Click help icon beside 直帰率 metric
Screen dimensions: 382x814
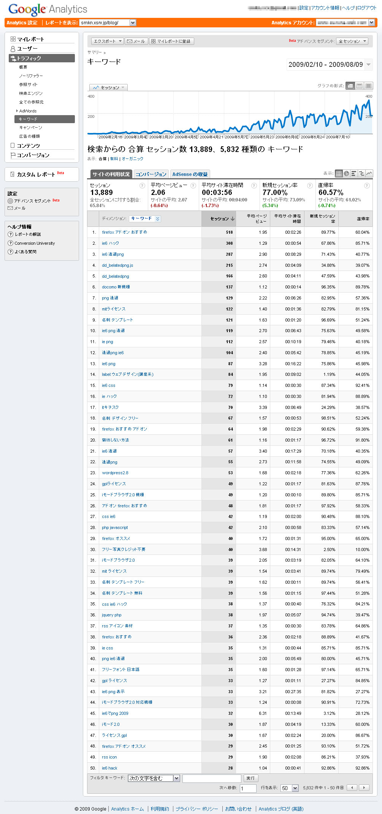pos(367,185)
